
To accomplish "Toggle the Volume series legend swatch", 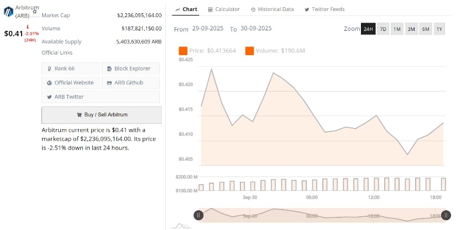I will coord(249,51).
